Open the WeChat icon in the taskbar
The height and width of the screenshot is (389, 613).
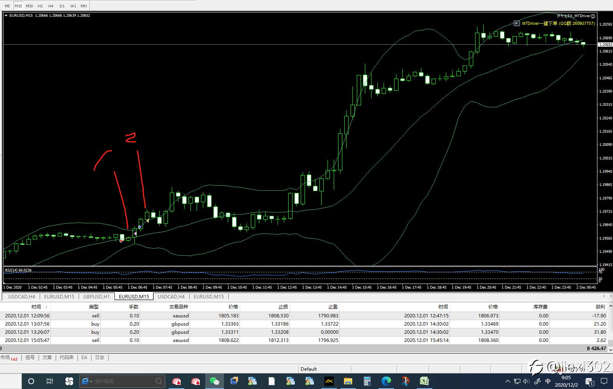click(x=215, y=381)
